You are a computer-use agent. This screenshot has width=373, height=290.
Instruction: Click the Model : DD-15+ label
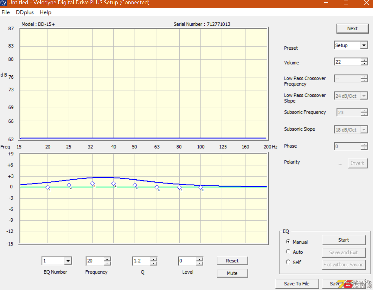click(38, 24)
